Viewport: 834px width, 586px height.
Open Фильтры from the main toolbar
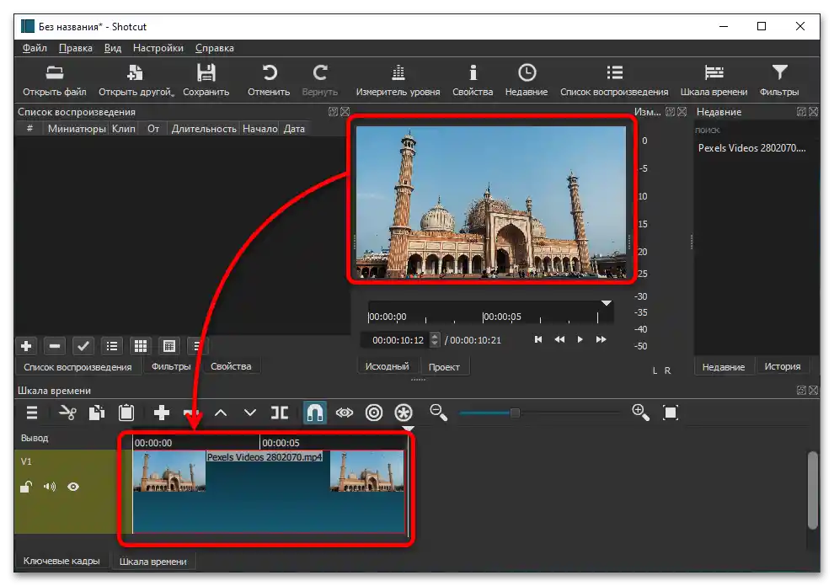pos(779,80)
